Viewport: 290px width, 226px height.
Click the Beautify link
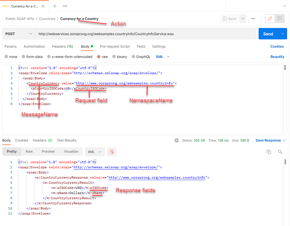(x=277, y=57)
